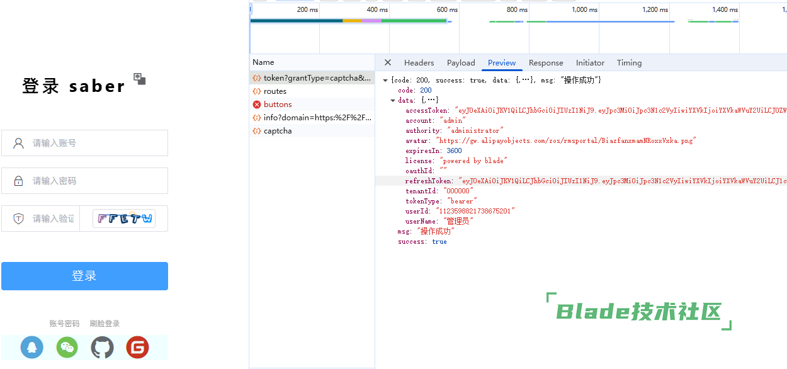The image size is (787, 369).
Task: Click the account "admin" line
Action: pyautogui.click(x=436, y=120)
